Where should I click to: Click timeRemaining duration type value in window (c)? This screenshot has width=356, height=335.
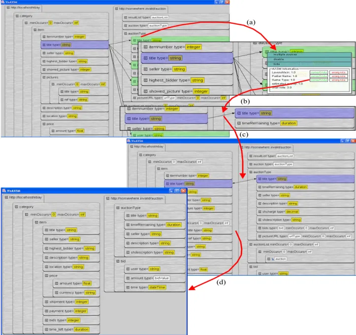300,187
